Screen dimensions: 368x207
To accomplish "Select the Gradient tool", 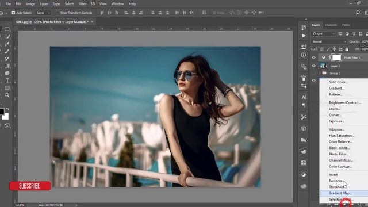I will click(x=7, y=66).
